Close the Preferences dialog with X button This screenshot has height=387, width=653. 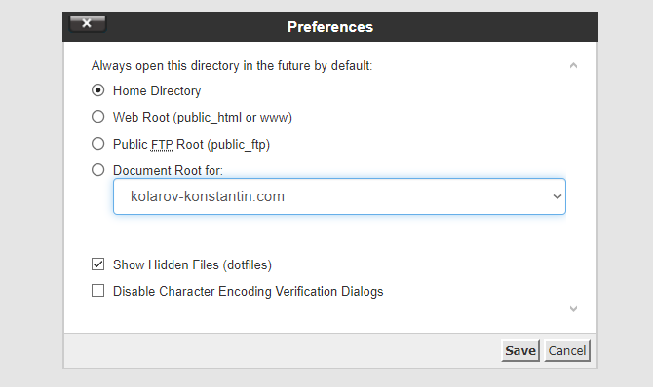point(88,23)
